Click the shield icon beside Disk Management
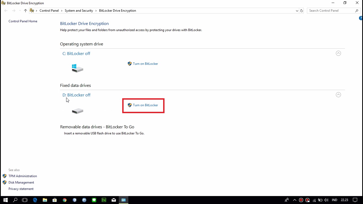 5,182
